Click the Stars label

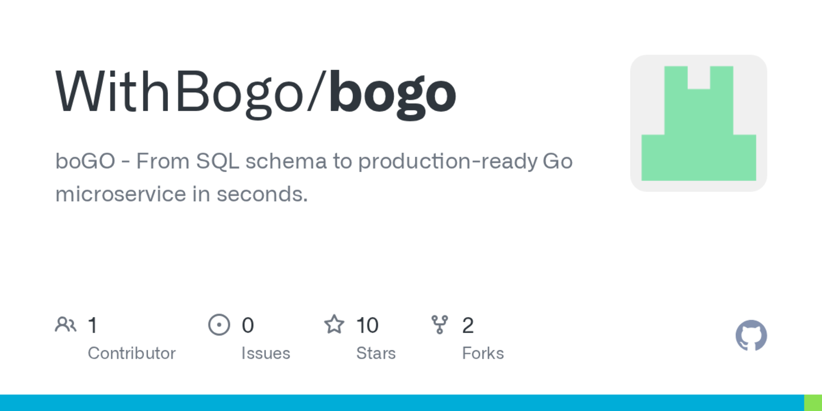pyautogui.click(x=376, y=353)
